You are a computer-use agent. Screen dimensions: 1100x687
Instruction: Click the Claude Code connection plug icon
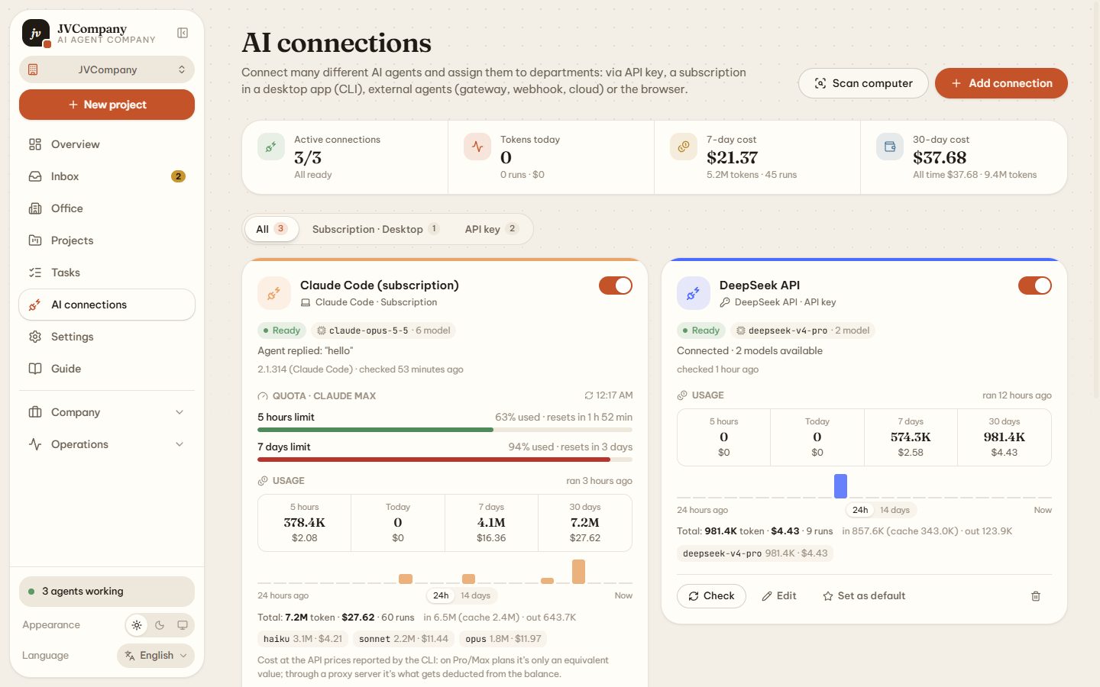(x=274, y=293)
